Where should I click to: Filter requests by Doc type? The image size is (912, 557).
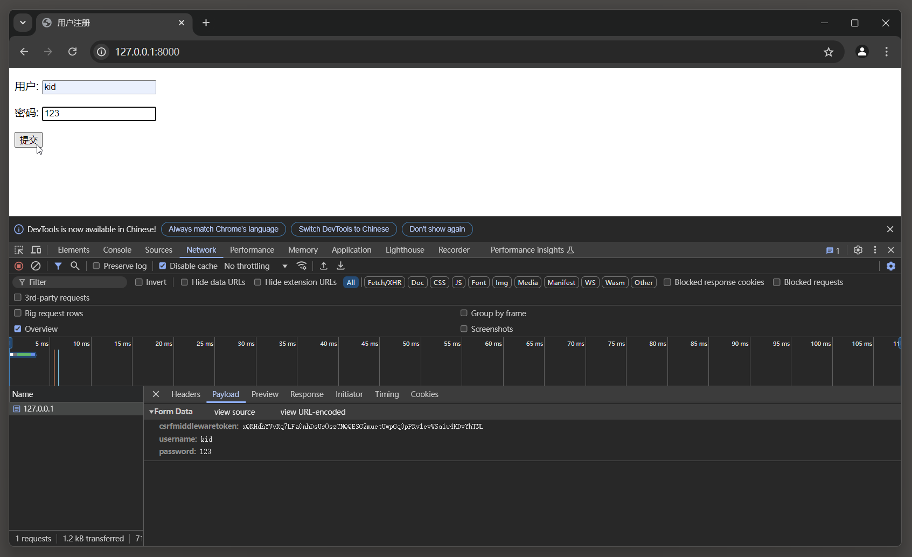(417, 283)
